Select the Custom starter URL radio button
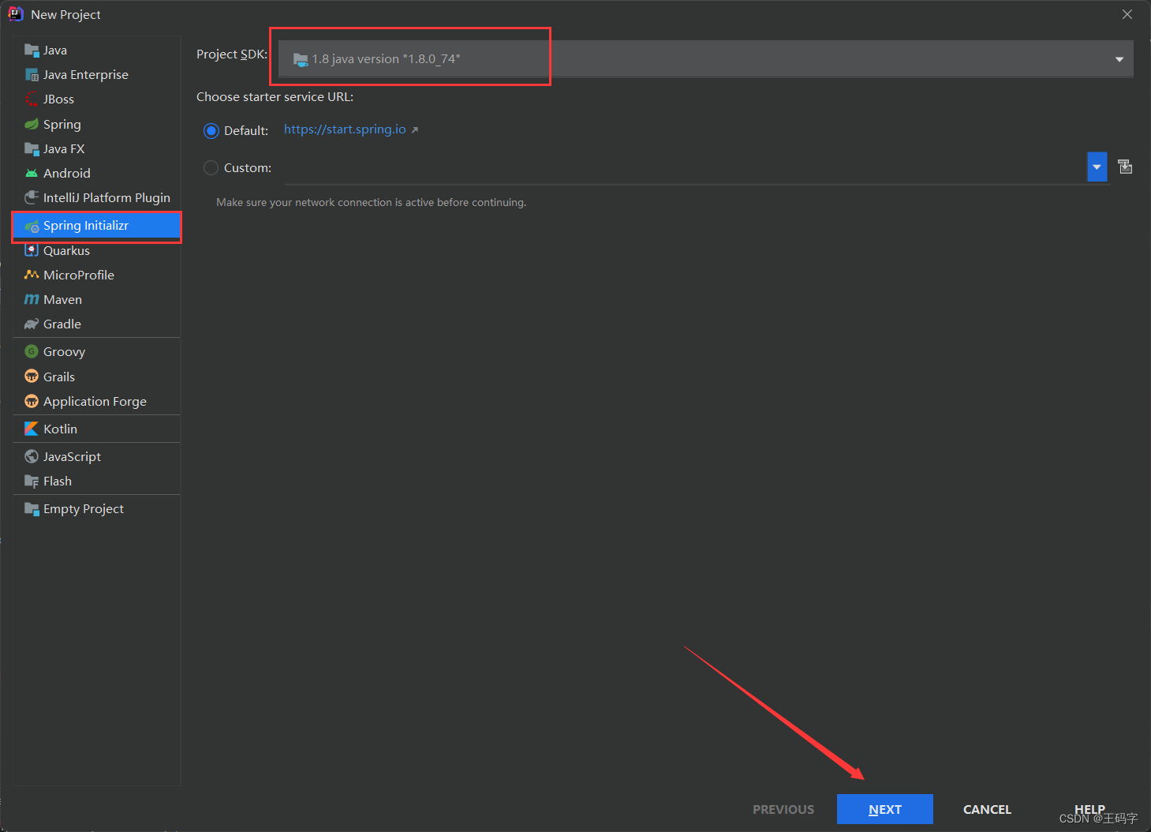1151x832 pixels. coord(211,167)
